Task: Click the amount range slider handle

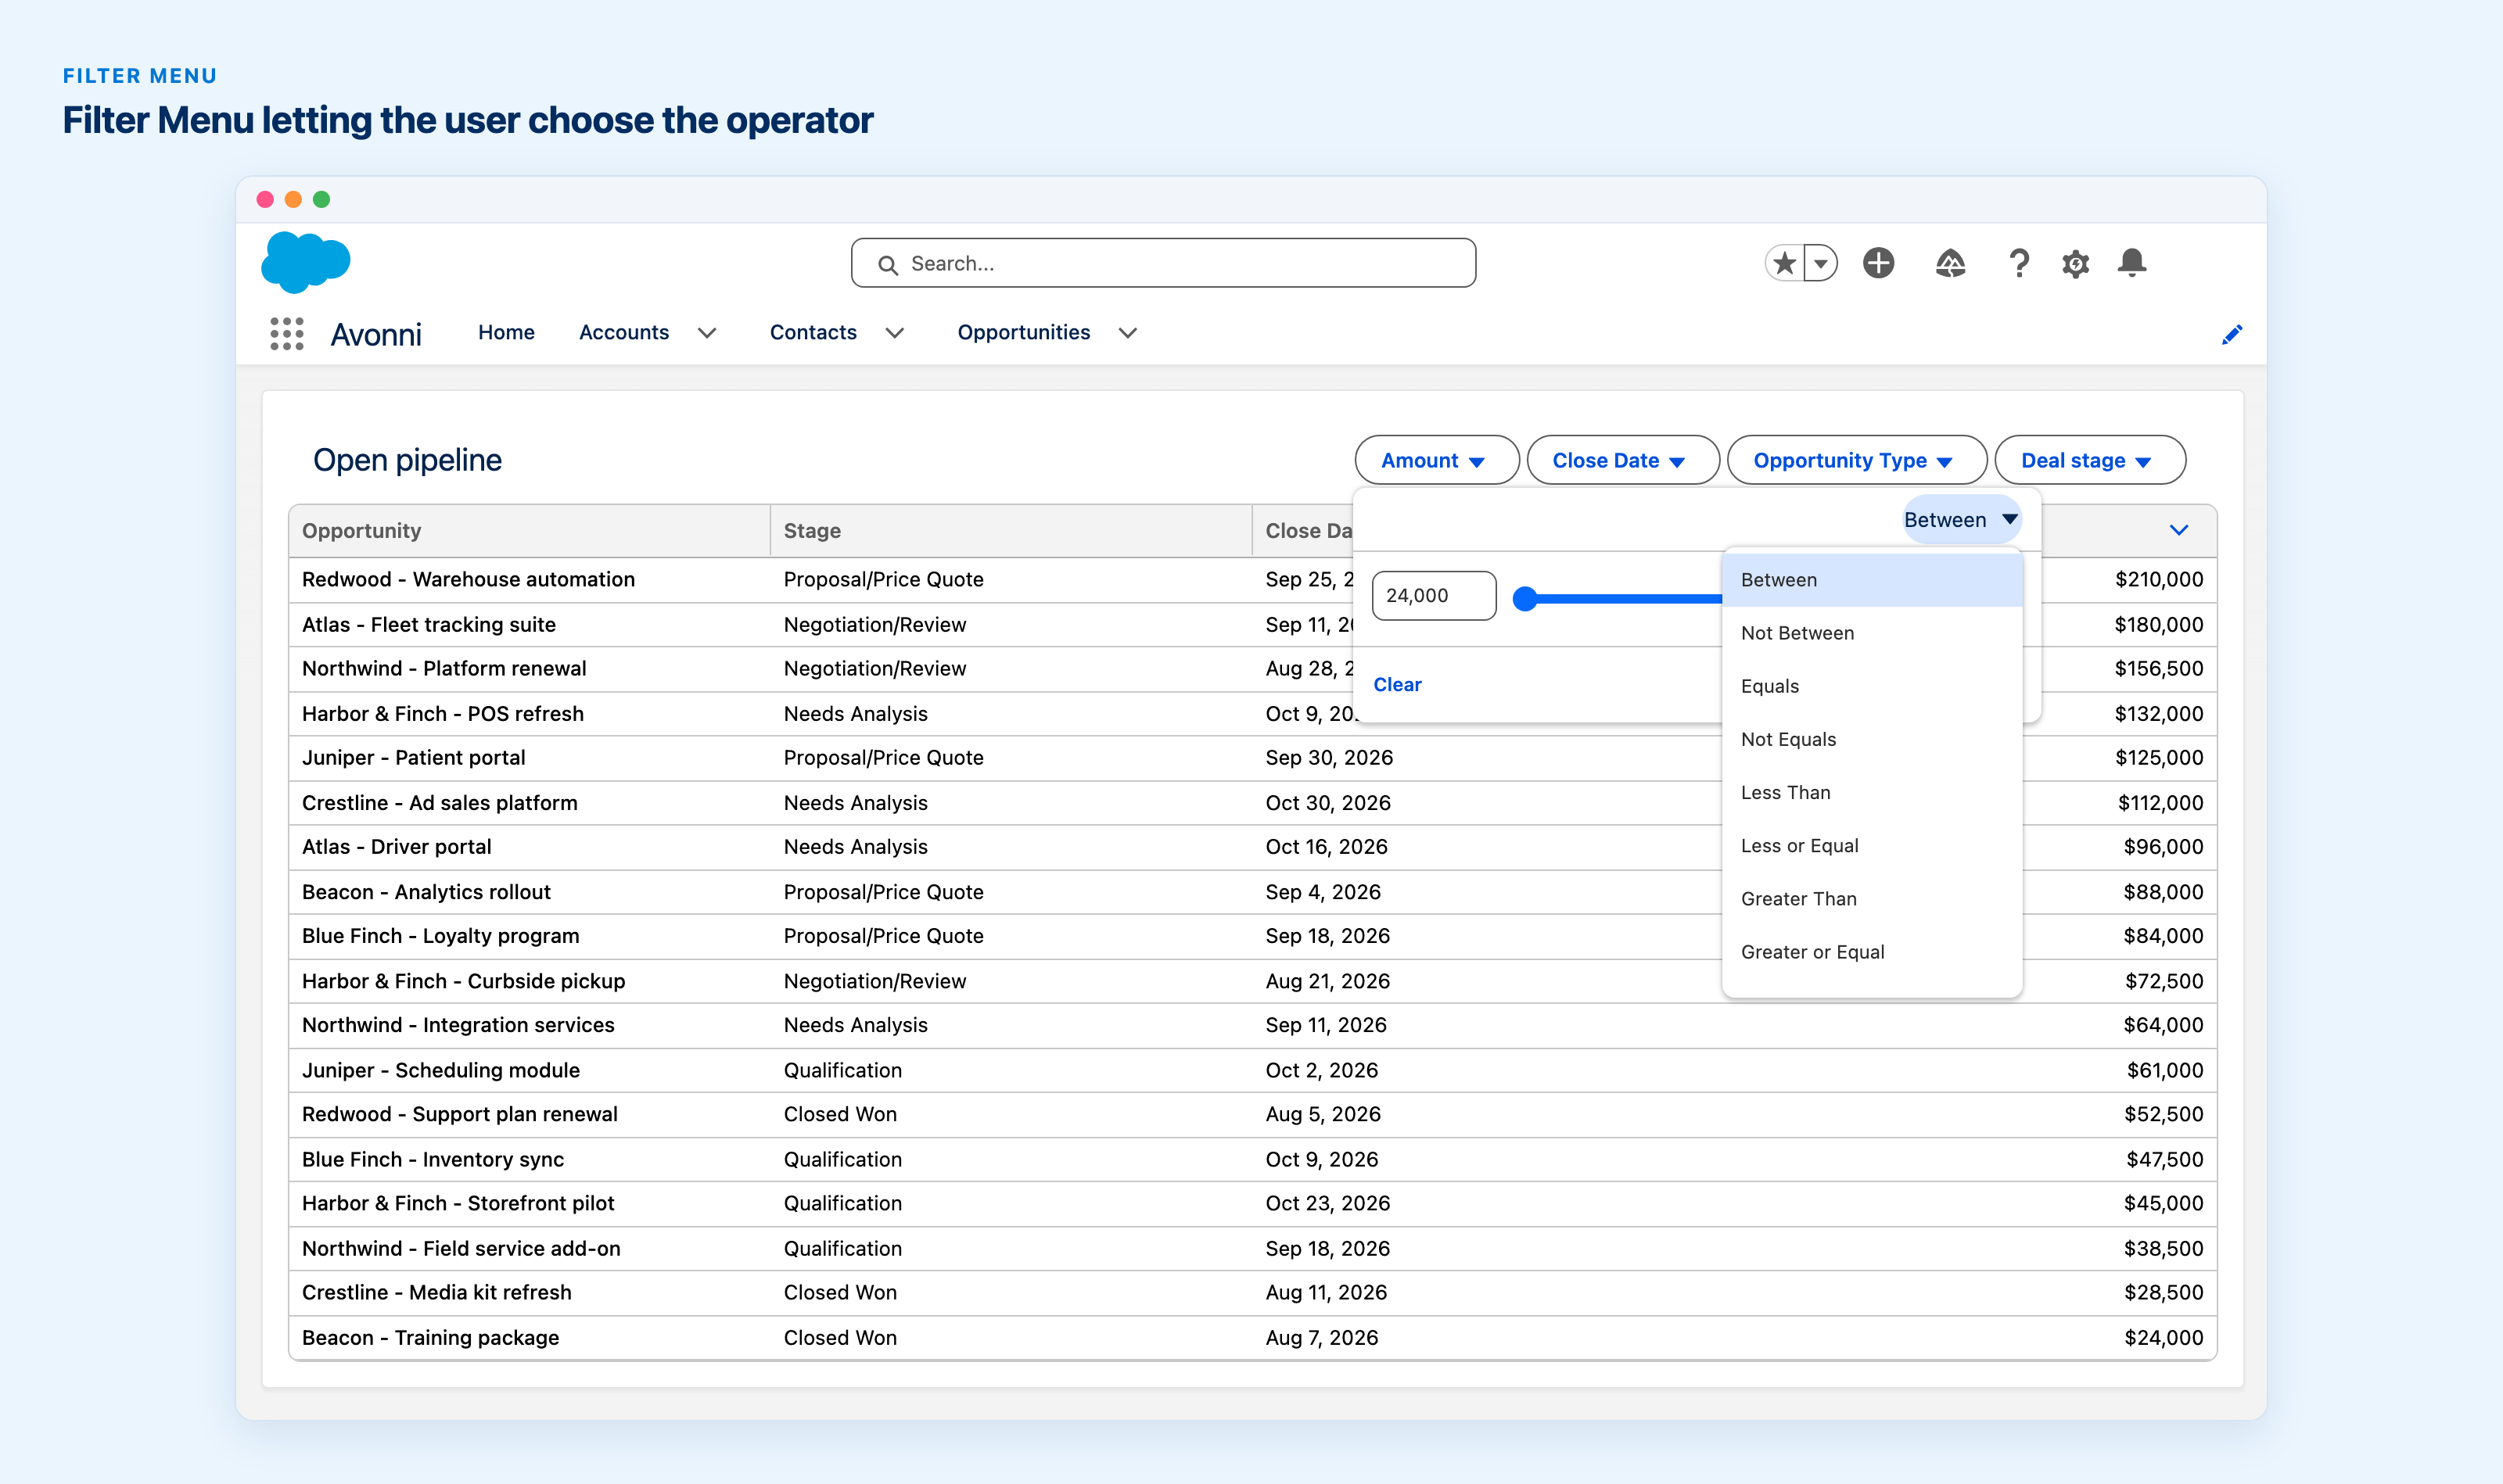Action: (1524, 598)
